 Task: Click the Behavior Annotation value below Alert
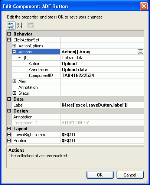click(x=102, y=87)
